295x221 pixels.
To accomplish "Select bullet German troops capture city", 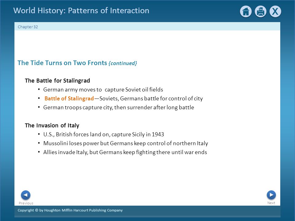I will point(119,107).
